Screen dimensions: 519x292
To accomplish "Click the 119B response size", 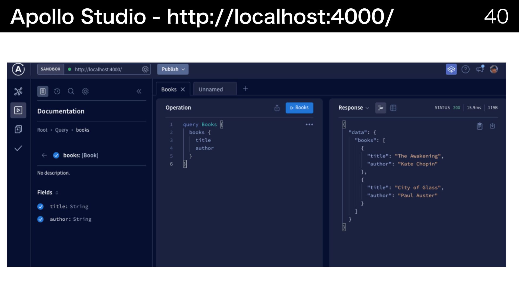I will click(x=493, y=108).
